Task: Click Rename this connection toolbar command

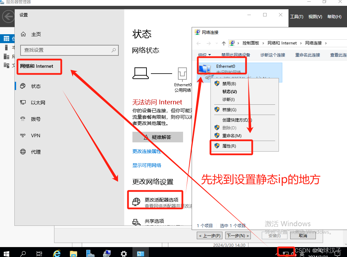Action: (308, 55)
